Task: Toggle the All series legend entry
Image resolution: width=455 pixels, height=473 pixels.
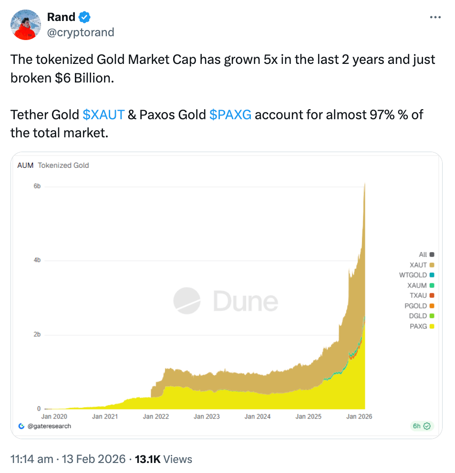Action: pyautogui.click(x=426, y=255)
